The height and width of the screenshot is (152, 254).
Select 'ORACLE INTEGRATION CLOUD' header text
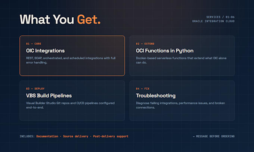pos(213,21)
